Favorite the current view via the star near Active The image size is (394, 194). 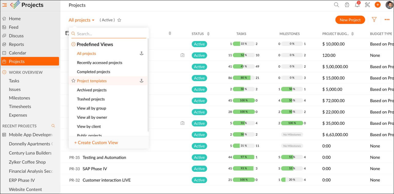coord(119,20)
